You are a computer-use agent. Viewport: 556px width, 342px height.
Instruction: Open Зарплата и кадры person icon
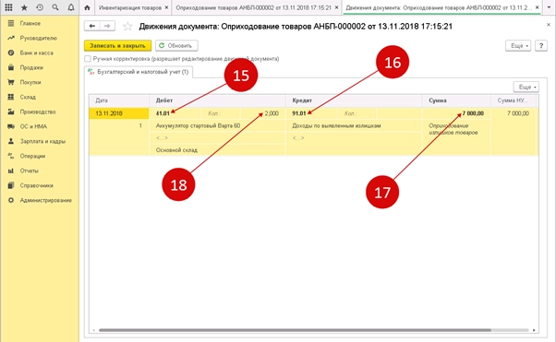[x=11, y=141]
